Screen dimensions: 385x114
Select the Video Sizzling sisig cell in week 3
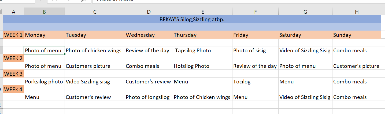click(x=95, y=82)
